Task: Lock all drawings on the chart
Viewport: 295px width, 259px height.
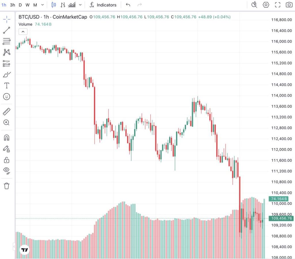Action: [x=6, y=160]
